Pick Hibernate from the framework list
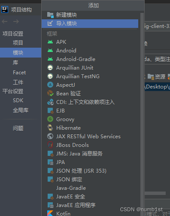The image size is (170, 216). click(90, 128)
